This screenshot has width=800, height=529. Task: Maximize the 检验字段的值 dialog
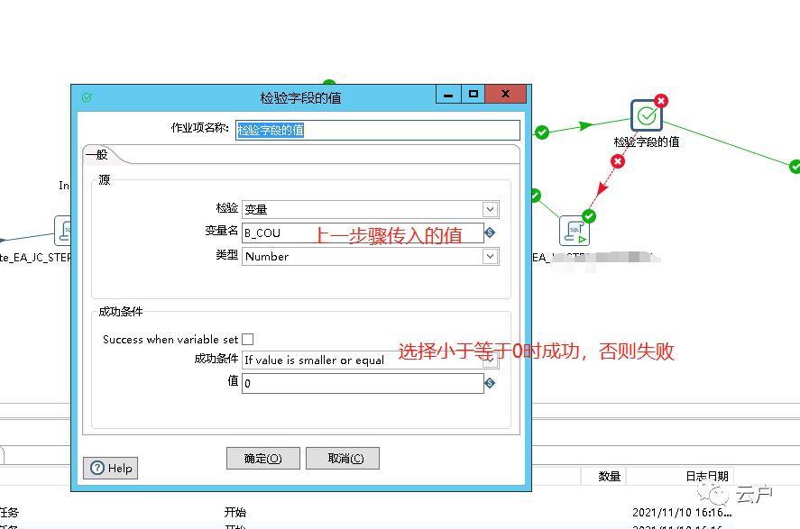point(473,94)
